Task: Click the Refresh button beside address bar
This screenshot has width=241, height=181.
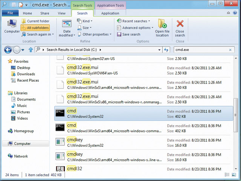Action: 166,50
